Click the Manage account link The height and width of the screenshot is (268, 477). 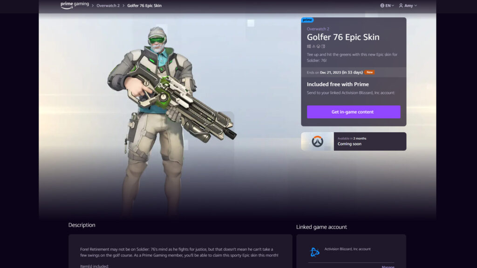[x=388, y=266]
